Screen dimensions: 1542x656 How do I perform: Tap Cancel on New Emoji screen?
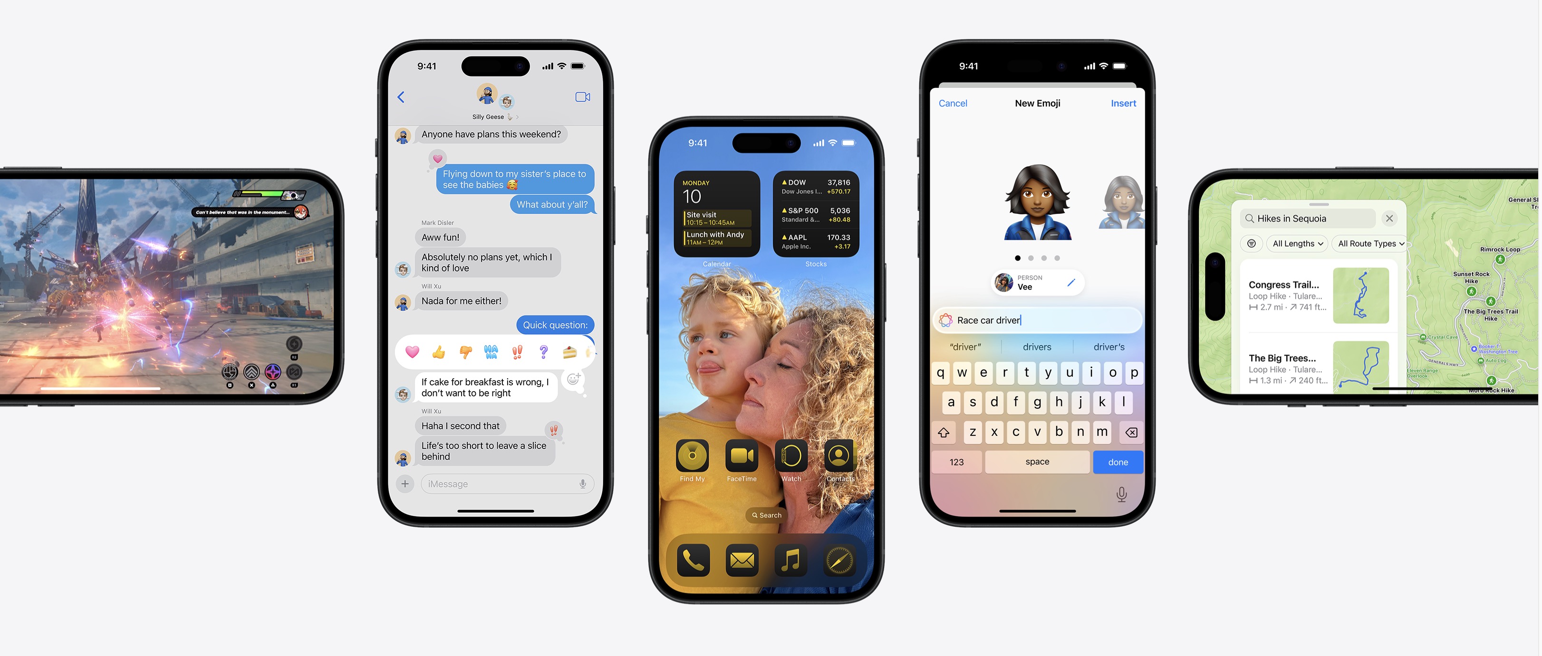(x=952, y=102)
